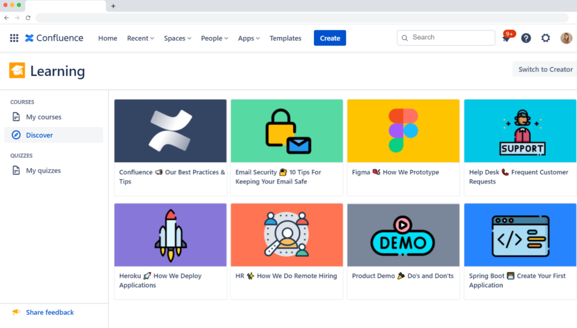The width and height of the screenshot is (577, 328).
Task: Click the Learning graduation cap icon
Action: point(17,71)
